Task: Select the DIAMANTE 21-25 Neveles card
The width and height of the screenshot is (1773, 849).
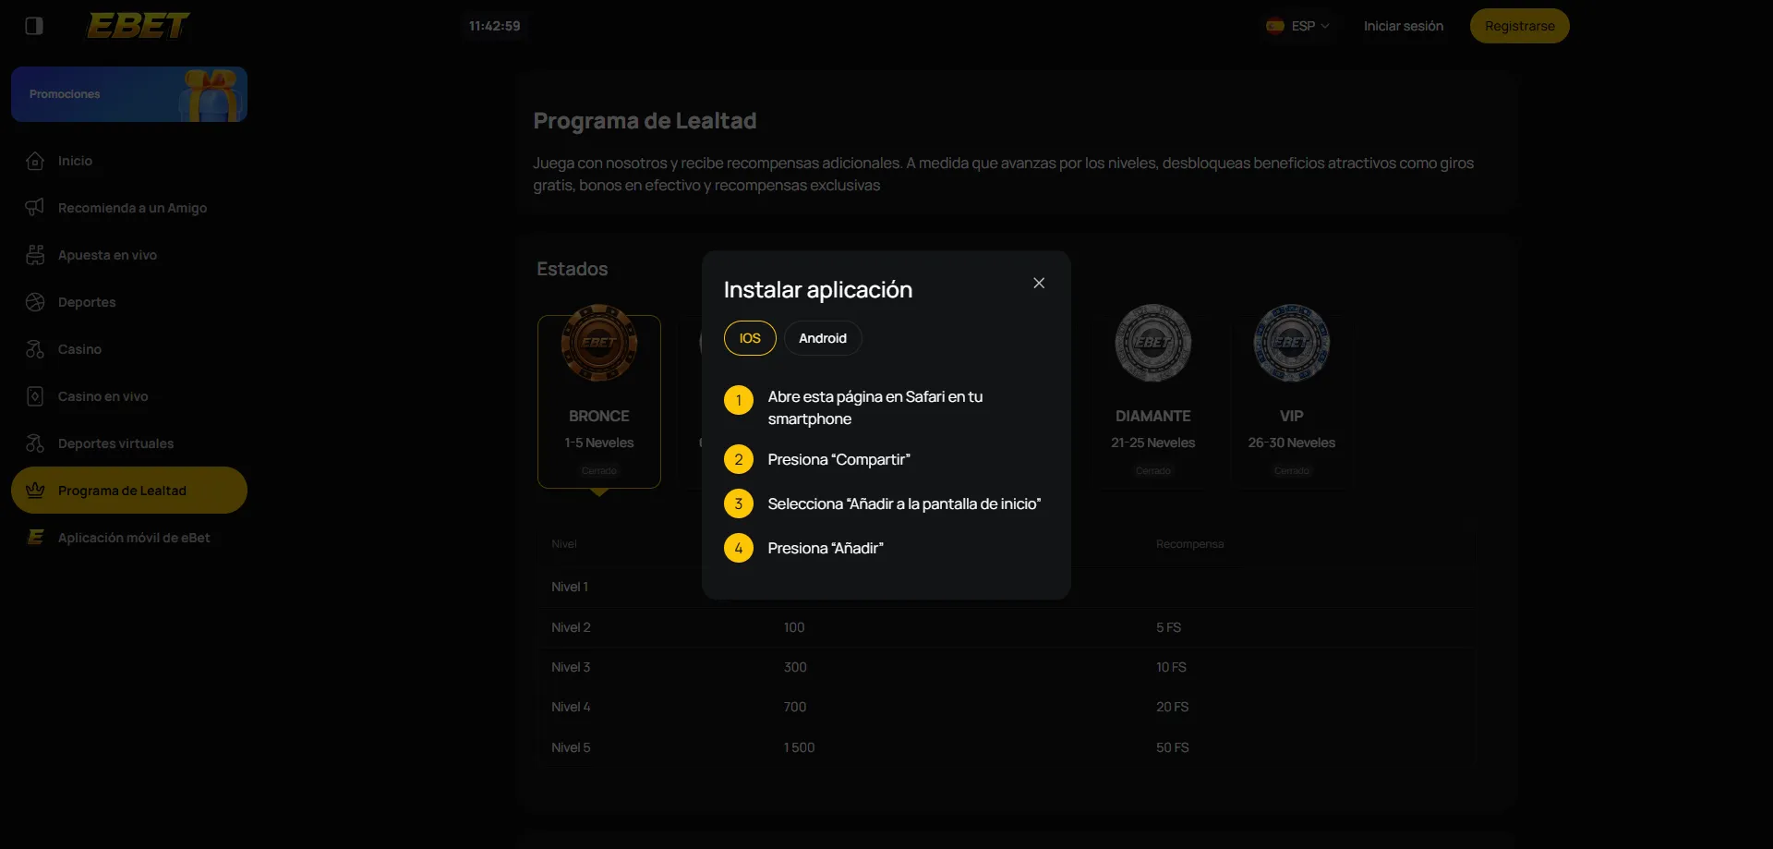Action: pos(1153,402)
